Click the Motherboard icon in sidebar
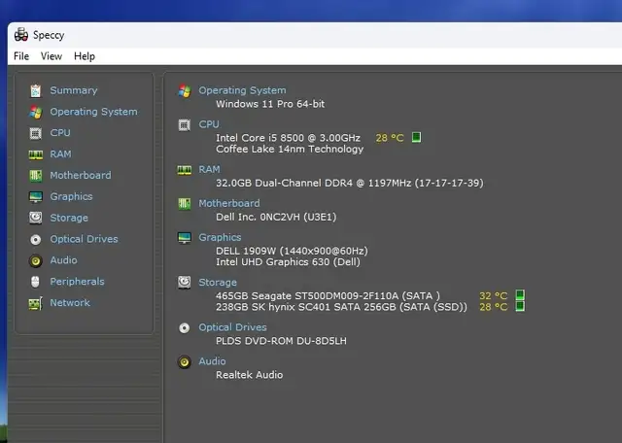The image size is (622, 443). pyautogui.click(x=35, y=176)
